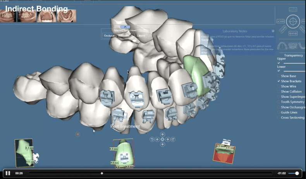Click the Transparency heading

pos(293,56)
